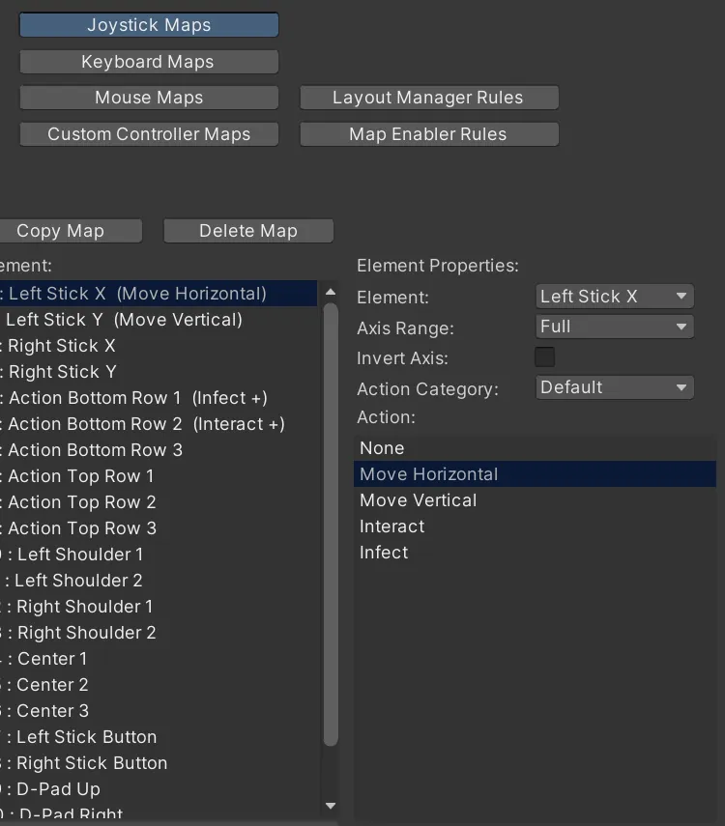725x826 pixels.
Task: Select the Action Top Row 3 row
Action: (x=159, y=527)
